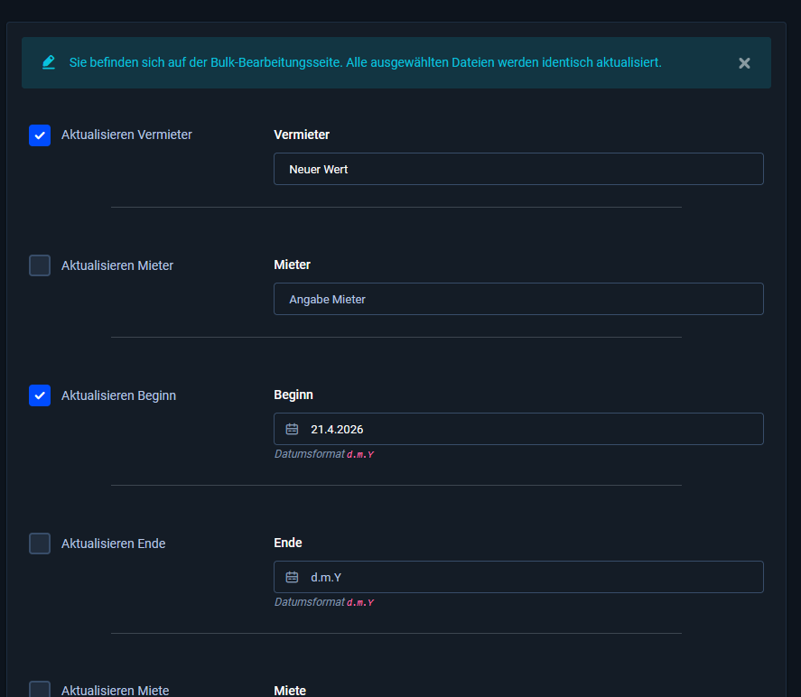Image resolution: width=801 pixels, height=697 pixels.
Task: Open calendar icon in Beginn field
Action: (292, 430)
